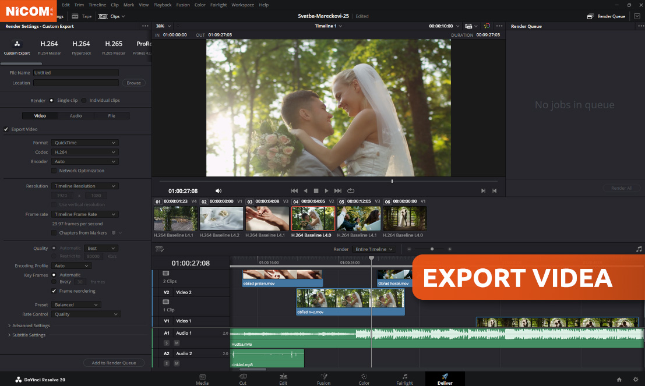The image size is (645, 386).
Task: Open the Fusion menu
Action: [182, 5]
